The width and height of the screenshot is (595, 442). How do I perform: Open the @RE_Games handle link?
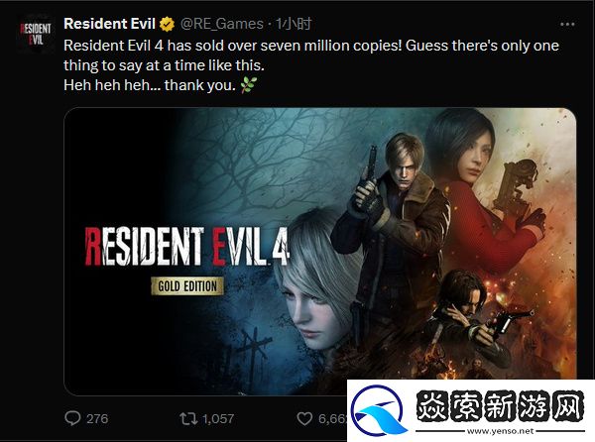(221, 24)
